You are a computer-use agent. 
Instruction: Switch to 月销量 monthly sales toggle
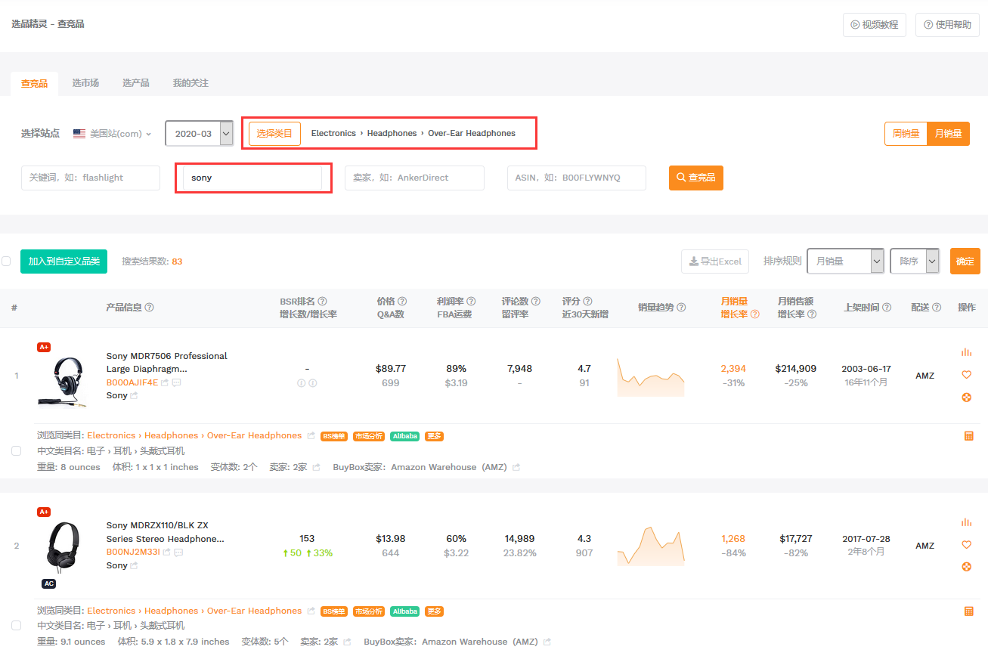pos(949,134)
